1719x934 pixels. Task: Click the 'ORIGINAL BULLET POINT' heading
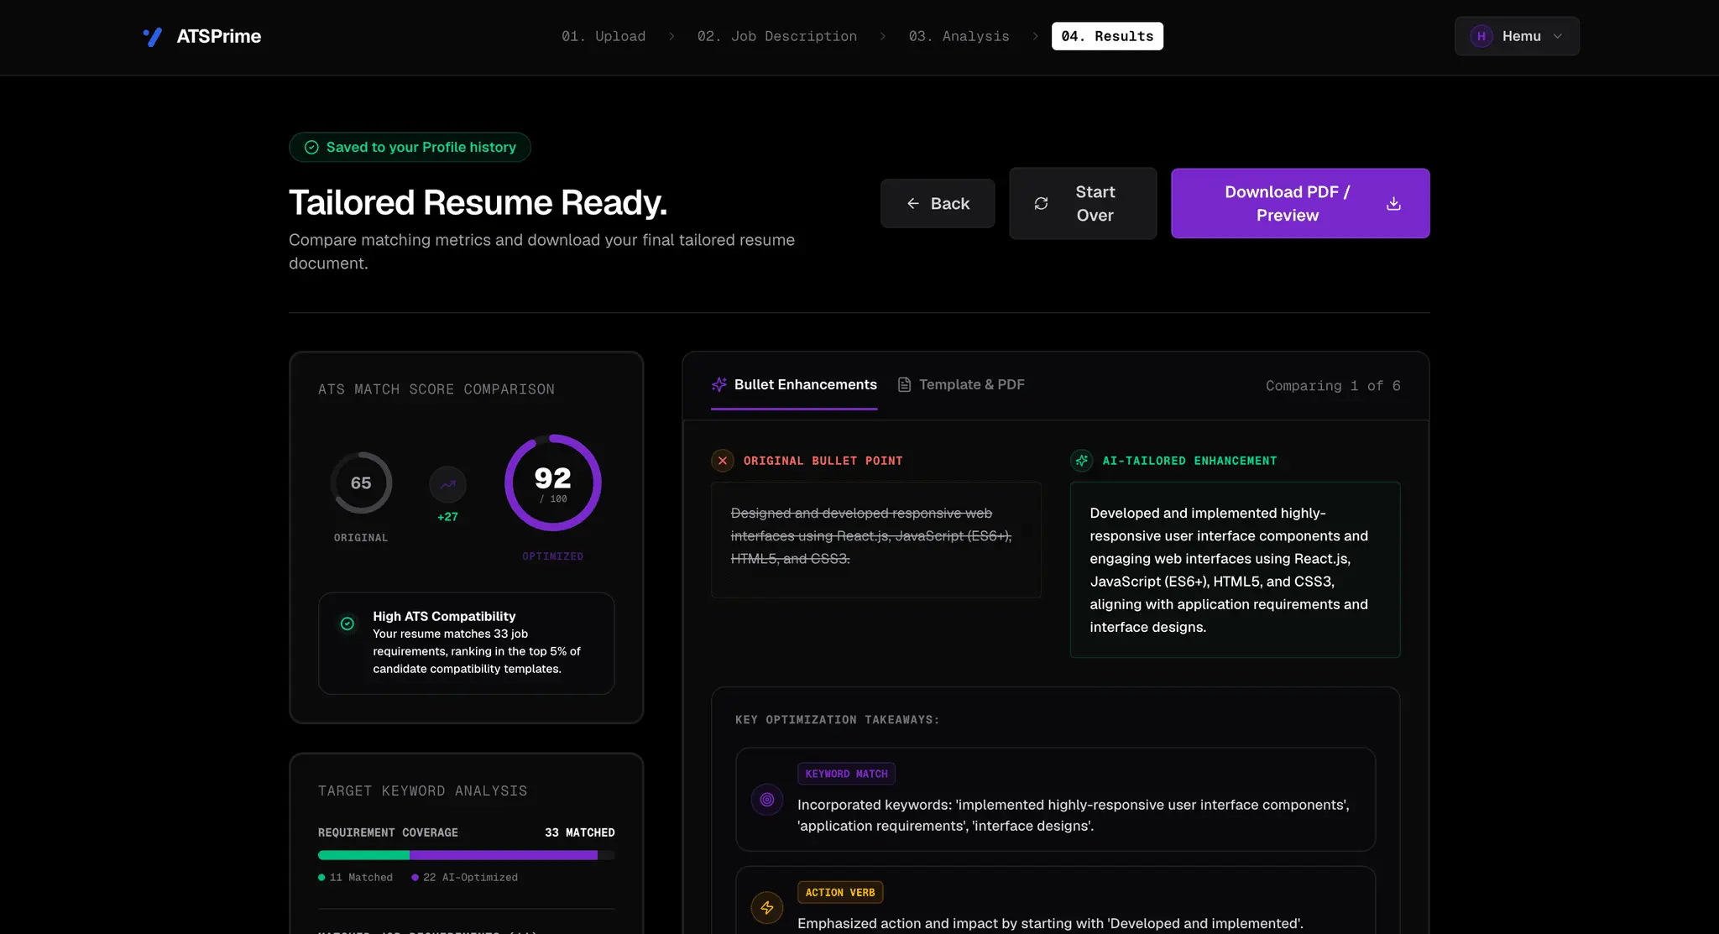click(823, 461)
